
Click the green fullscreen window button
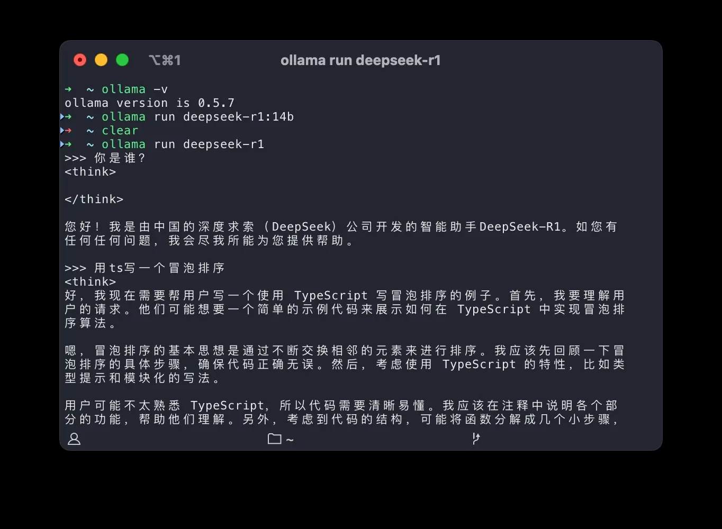click(x=122, y=60)
